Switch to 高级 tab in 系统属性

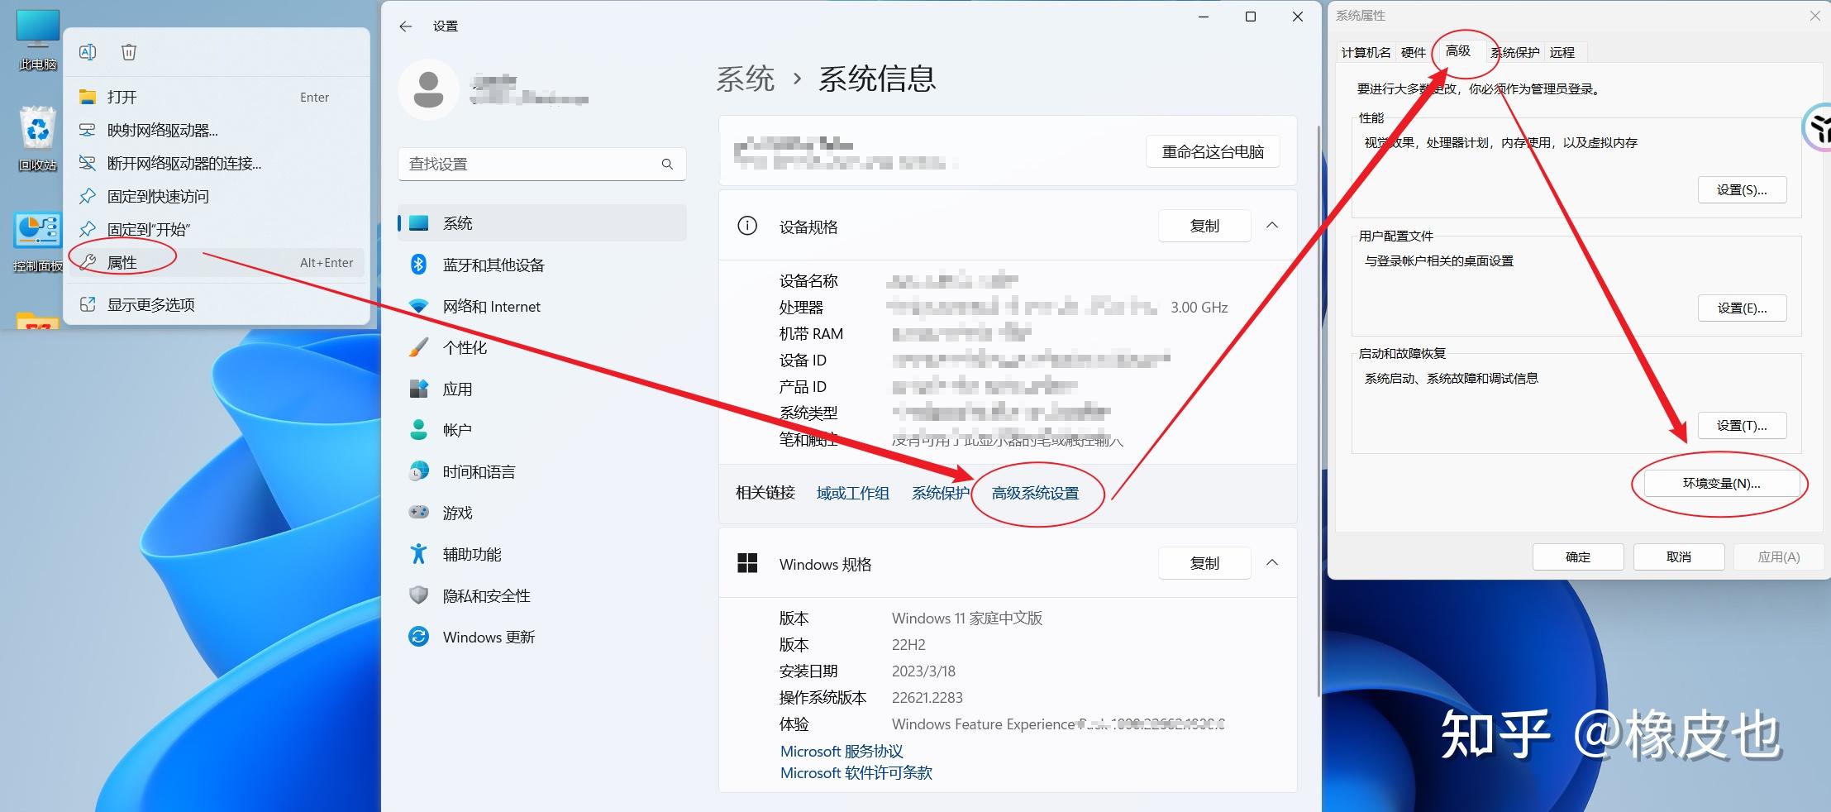click(x=1458, y=50)
